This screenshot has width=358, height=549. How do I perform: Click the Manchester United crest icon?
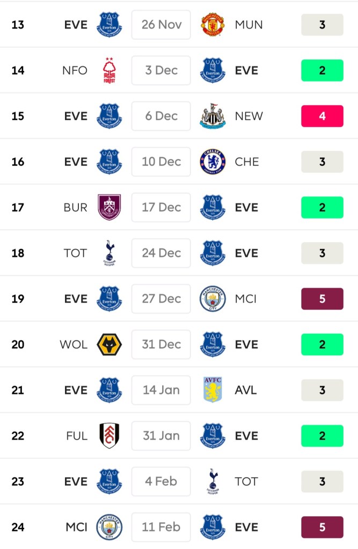pyautogui.click(x=213, y=25)
